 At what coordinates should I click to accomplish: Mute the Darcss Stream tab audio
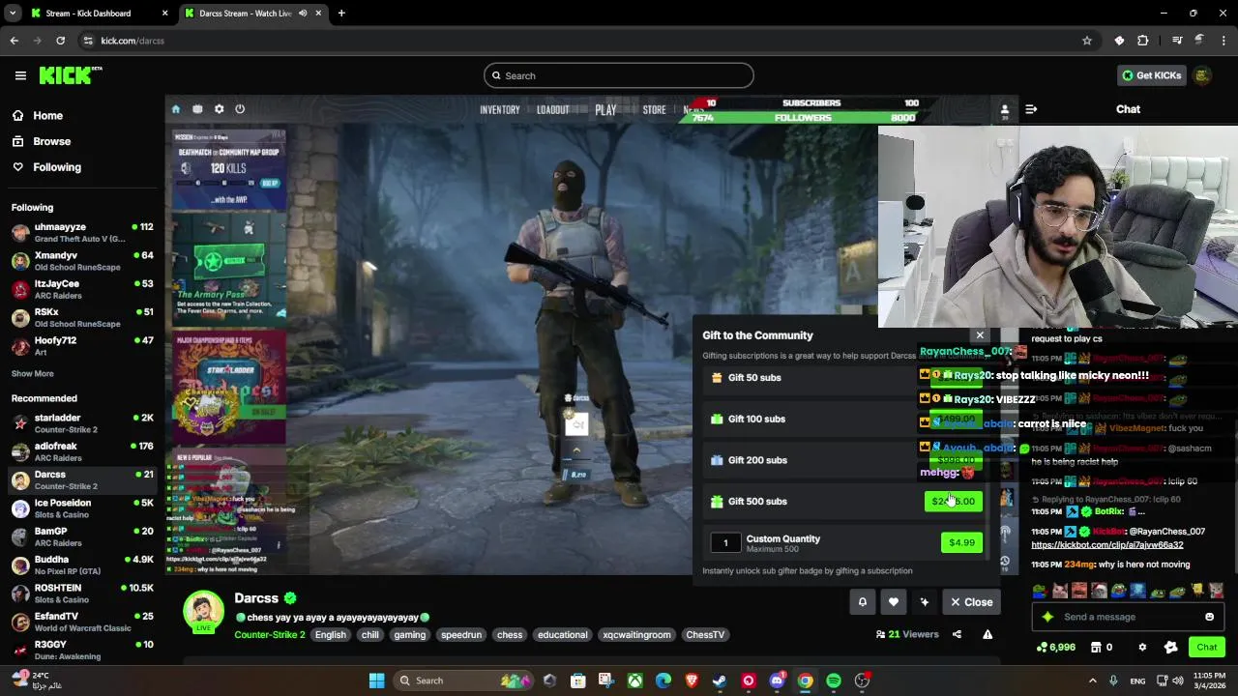303,14
